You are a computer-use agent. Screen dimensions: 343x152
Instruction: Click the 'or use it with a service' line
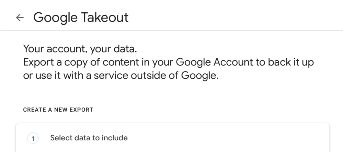(x=121, y=76)
